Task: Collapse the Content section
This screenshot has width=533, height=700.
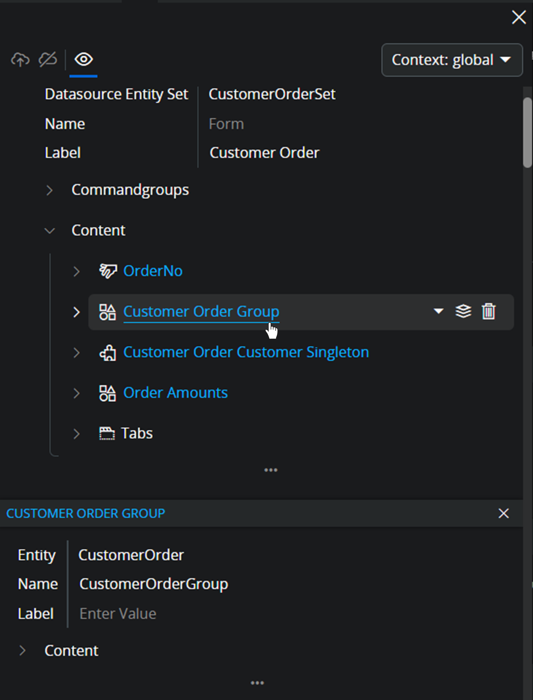Action: click(50, 231)
